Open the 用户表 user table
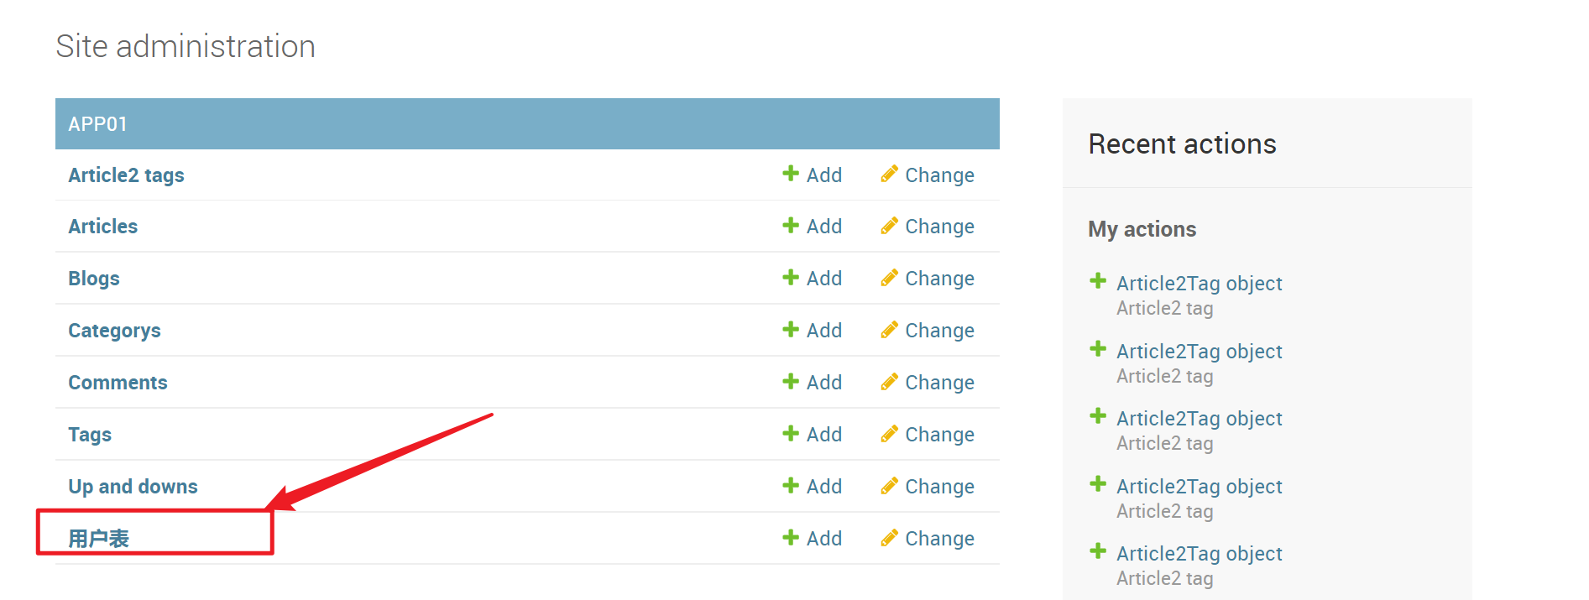This screenshot has height=600, width=1589. 98,539
